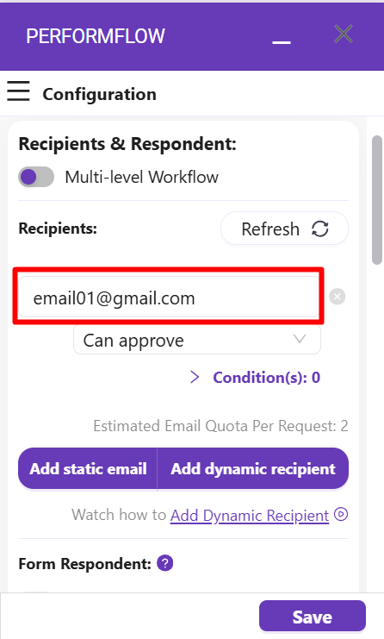
Task: Click the Multi-level Workflow label text
Action: coord(141,178)
